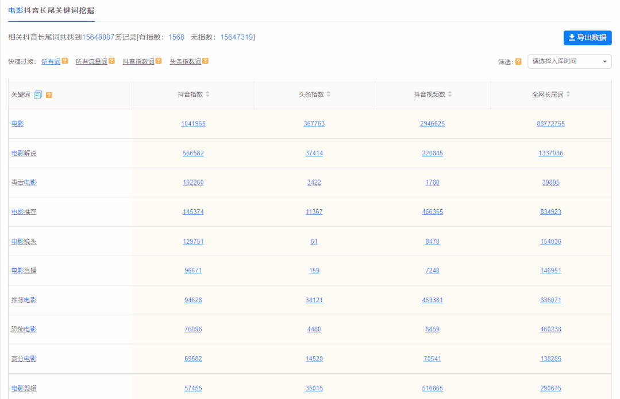620x399 pixels.
Task: Click 头条指数 value 61
Action: (314, 241)
